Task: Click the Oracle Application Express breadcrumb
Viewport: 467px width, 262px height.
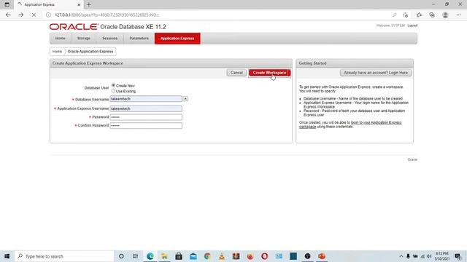Action: (90, 52)
